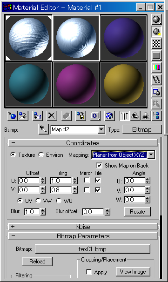The width and height of the screenshot is (168, 282).
Task: Click the Reset Map/Material X icon
Action: point(52,116)
